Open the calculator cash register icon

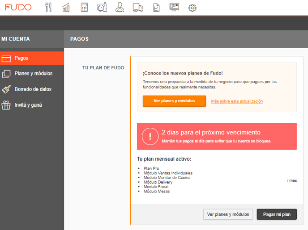84,7
